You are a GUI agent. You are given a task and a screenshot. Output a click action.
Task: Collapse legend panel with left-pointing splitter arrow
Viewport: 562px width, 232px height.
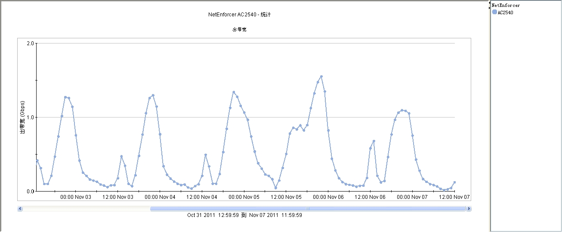pyautogui.click(x=490, y=3)
